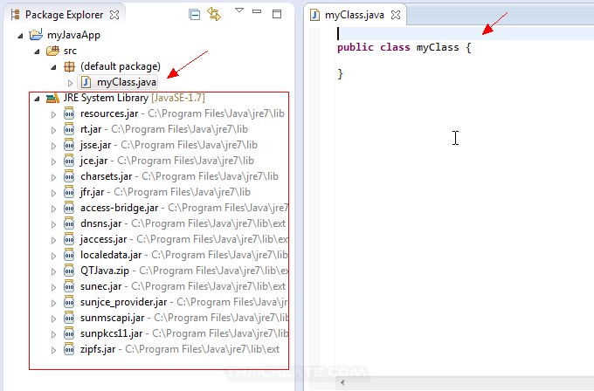Viewport: 594px width, 391px height.
Task: Click the JRE System Library books icon
Action: 52,98
